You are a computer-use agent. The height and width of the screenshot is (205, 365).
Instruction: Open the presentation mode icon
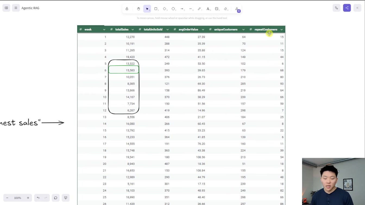pyautogui.click(x=65, y=198)
